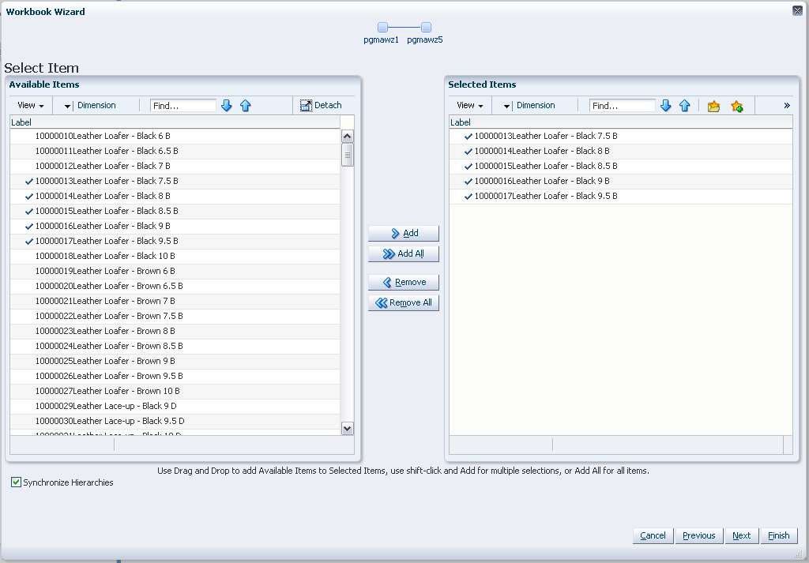
Task: Click the load saved selection folder icon
Action: (713, 107)
